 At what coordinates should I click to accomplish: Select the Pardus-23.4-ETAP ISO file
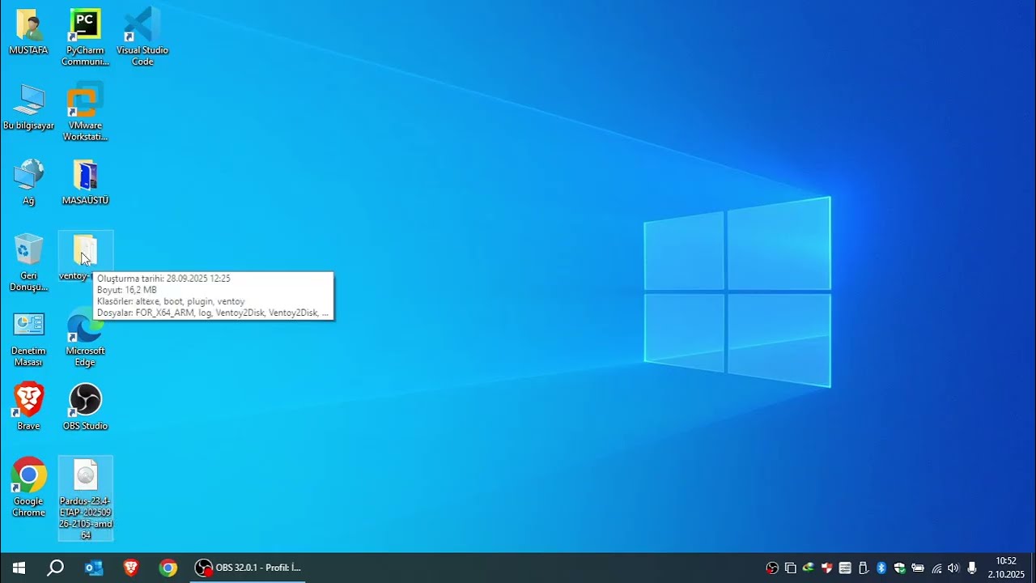85,499
